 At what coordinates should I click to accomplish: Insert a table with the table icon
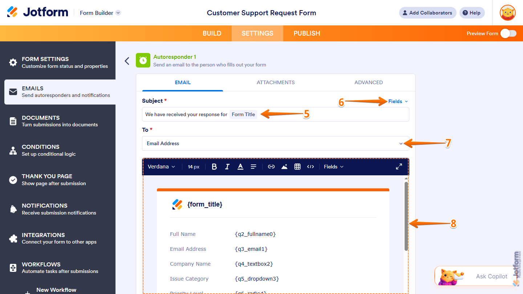click(297, 167)
